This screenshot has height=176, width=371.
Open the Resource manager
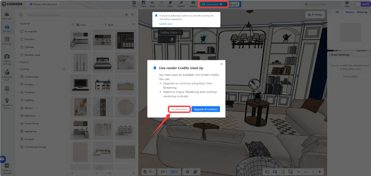tap(7, 169)
